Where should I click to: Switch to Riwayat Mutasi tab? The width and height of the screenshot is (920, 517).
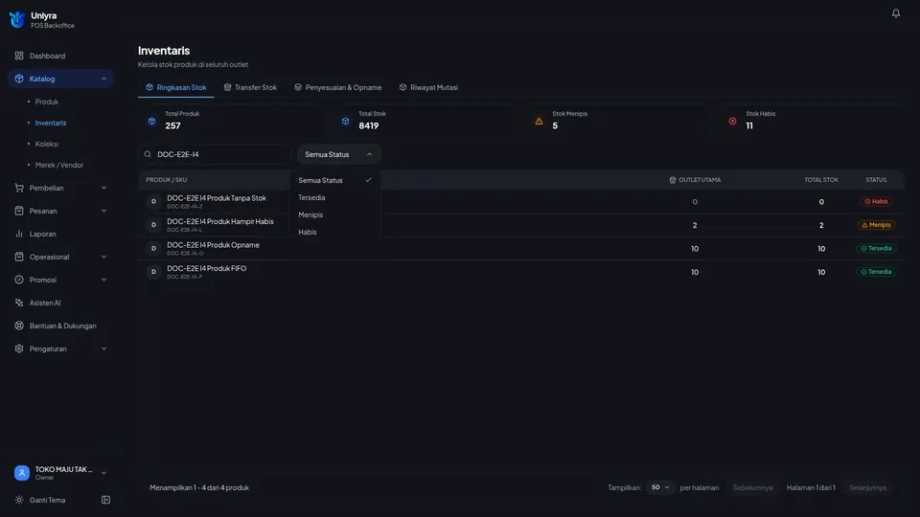[428, 87]
